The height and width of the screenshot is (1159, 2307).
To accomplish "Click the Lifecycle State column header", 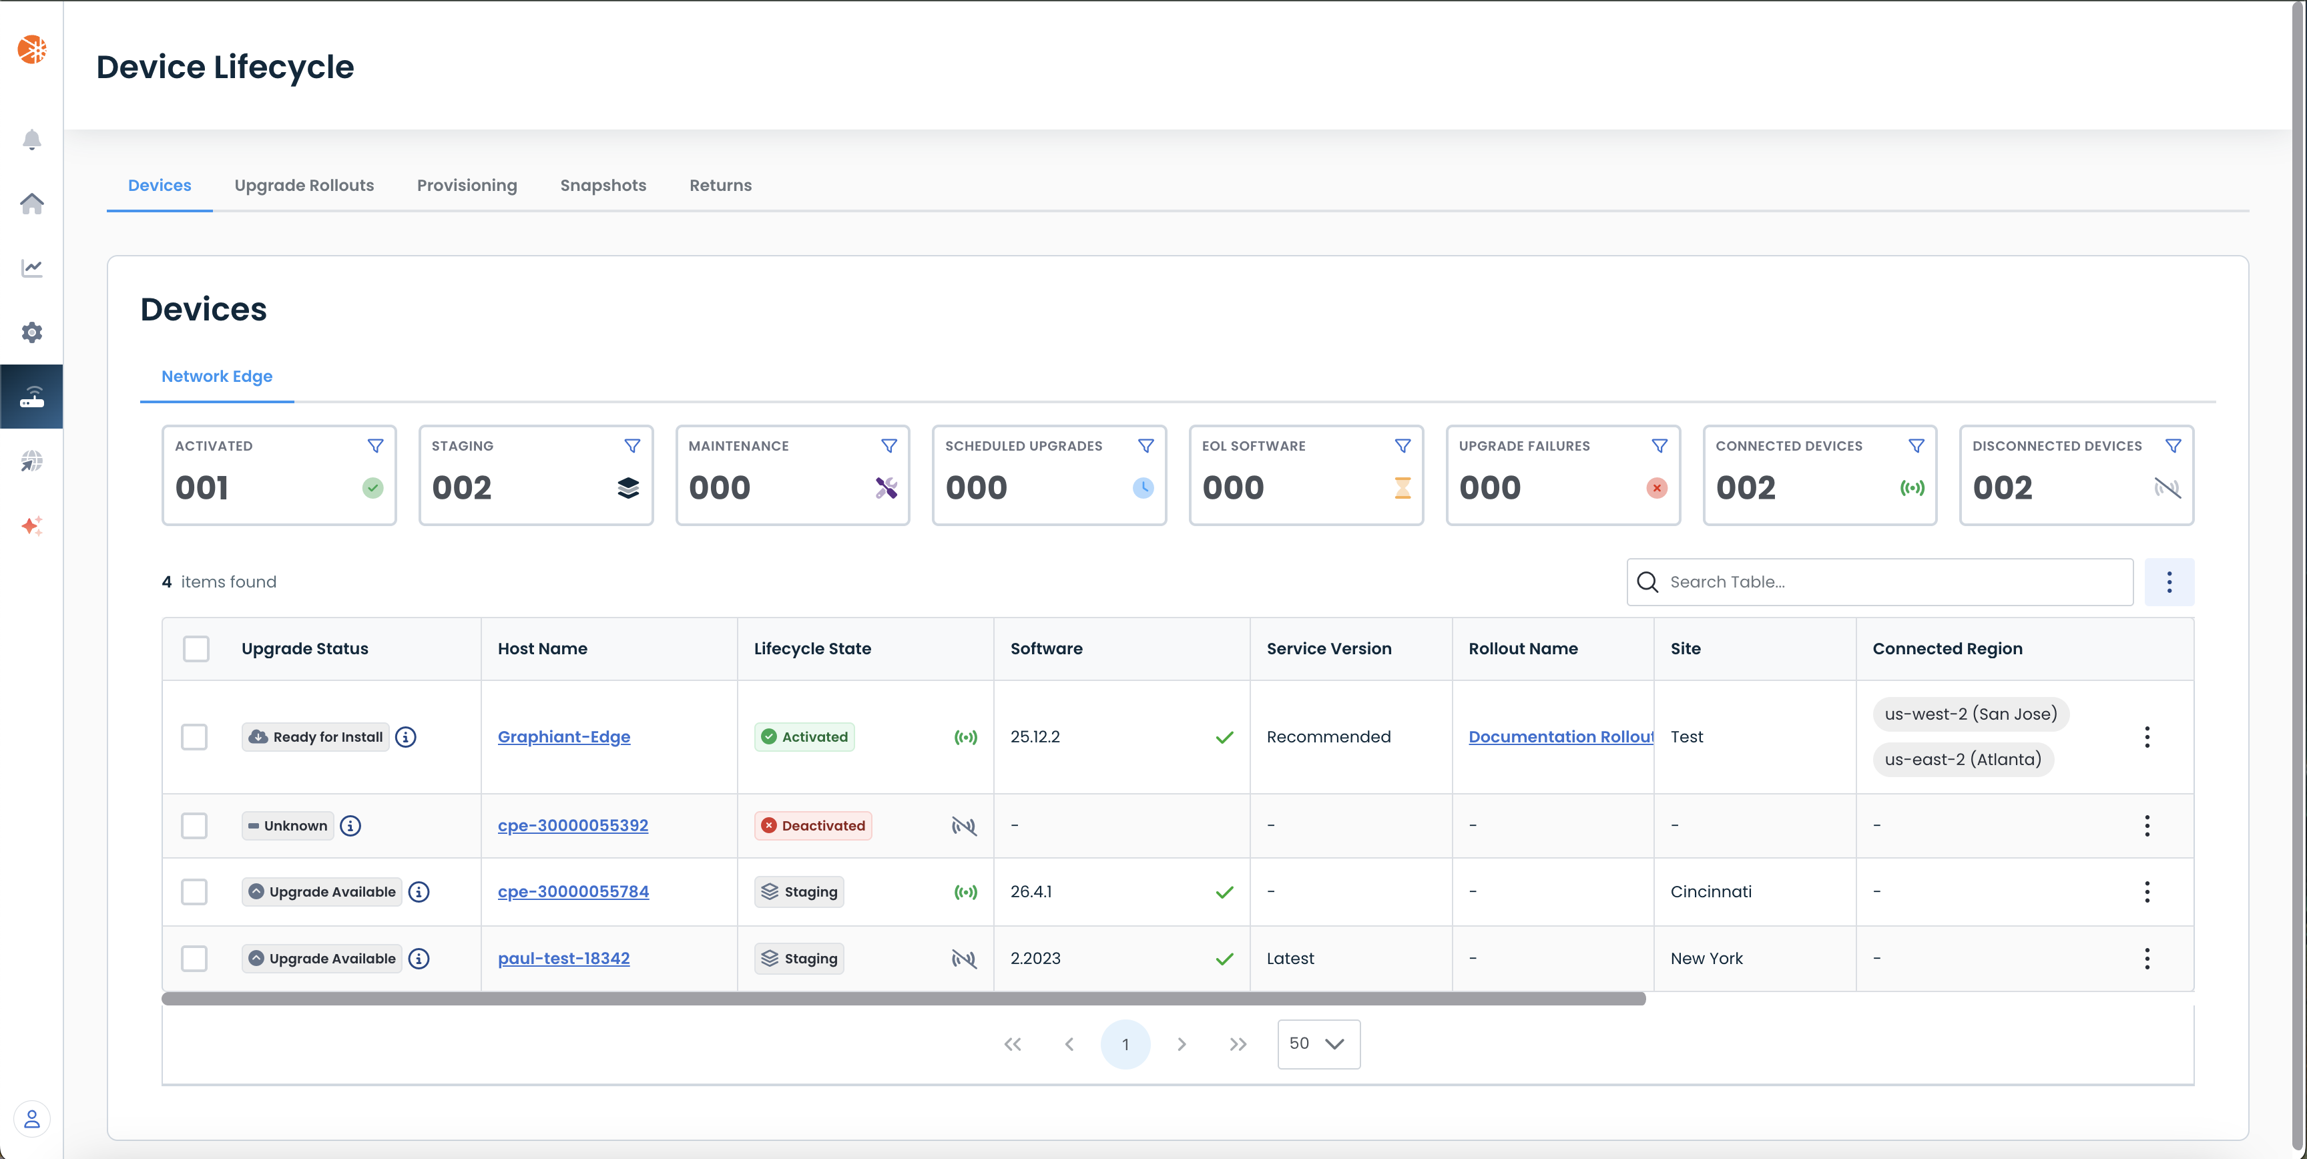I will point(812,648).
